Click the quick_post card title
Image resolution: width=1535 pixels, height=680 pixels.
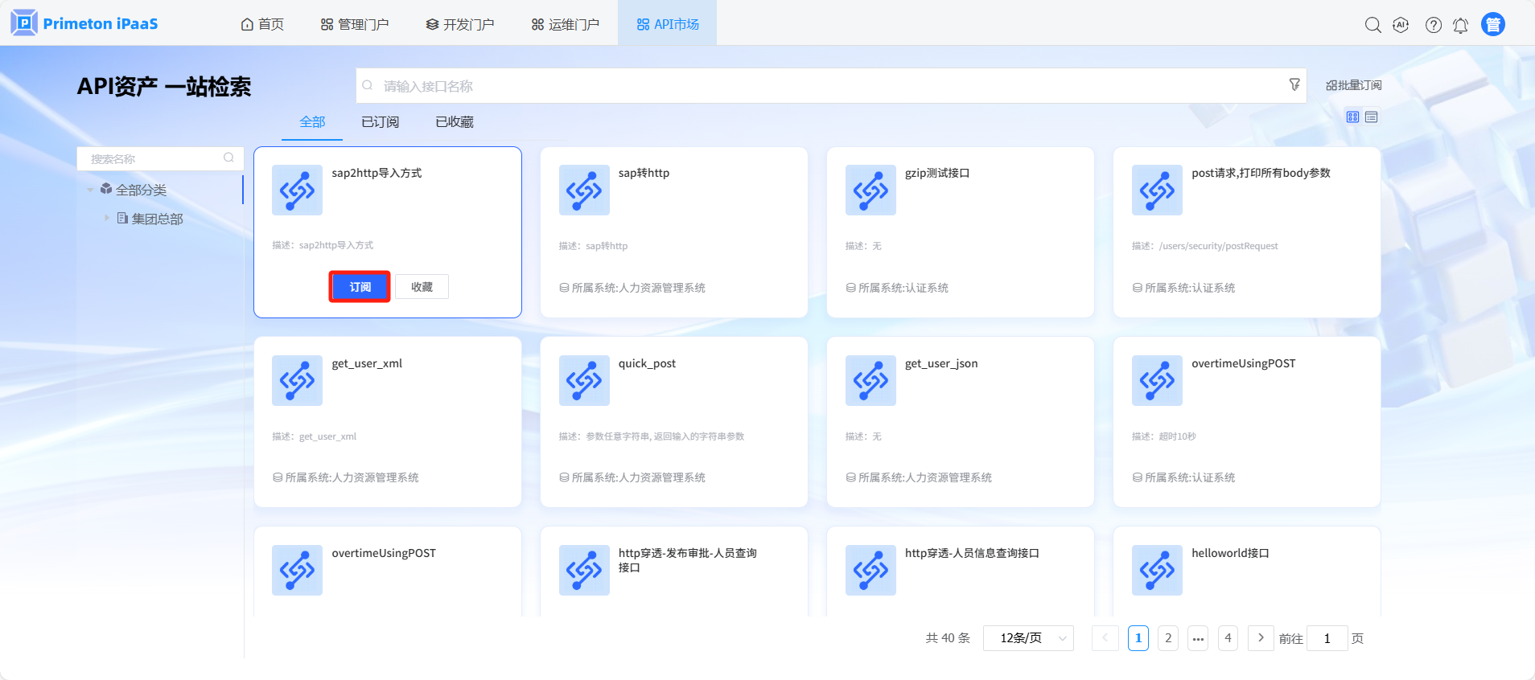pyautogui.click(x=647, y=363)
